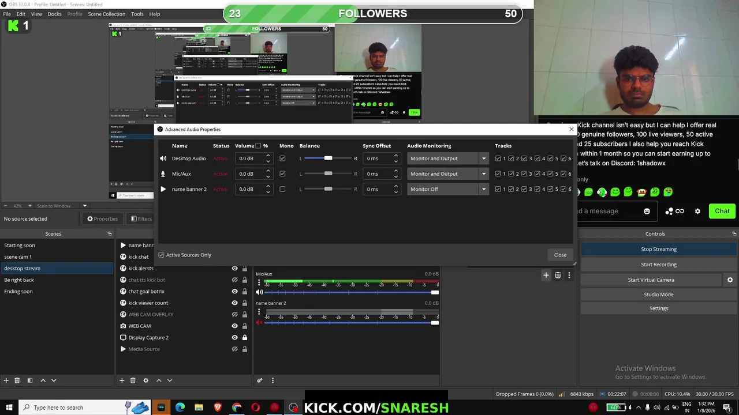Remove scene transition with trash icon
This screenshot has width=739, height=415.
(x=558, y=276)
